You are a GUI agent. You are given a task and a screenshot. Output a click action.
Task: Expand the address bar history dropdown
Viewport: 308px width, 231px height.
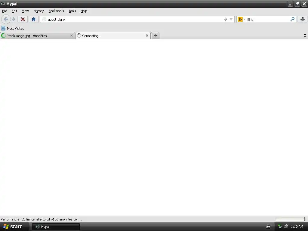coord(231,19)
